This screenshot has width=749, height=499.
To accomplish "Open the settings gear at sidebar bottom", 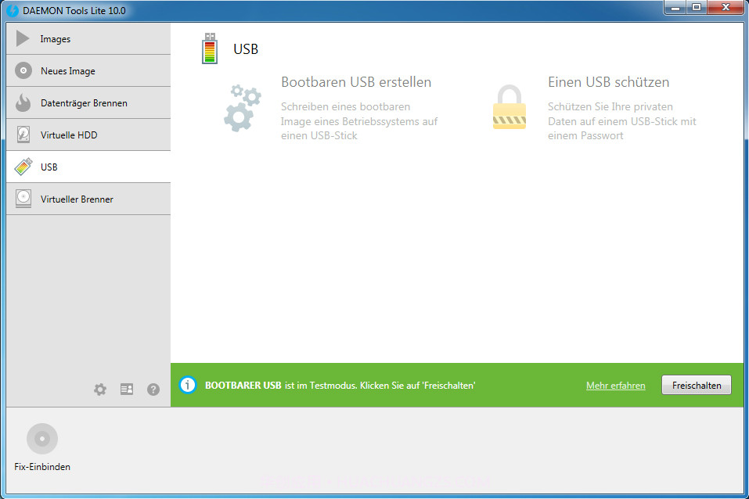I will (x=99, y=389).
